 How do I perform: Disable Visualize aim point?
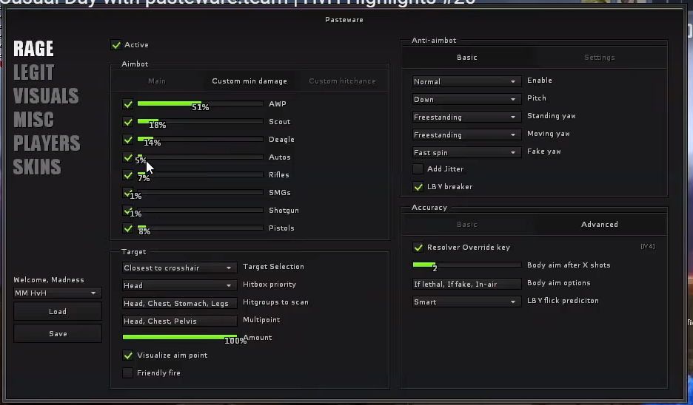[x=128, y=355]
